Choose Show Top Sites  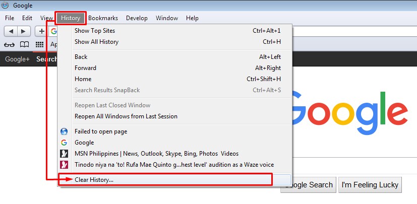(x=175, y=31)
